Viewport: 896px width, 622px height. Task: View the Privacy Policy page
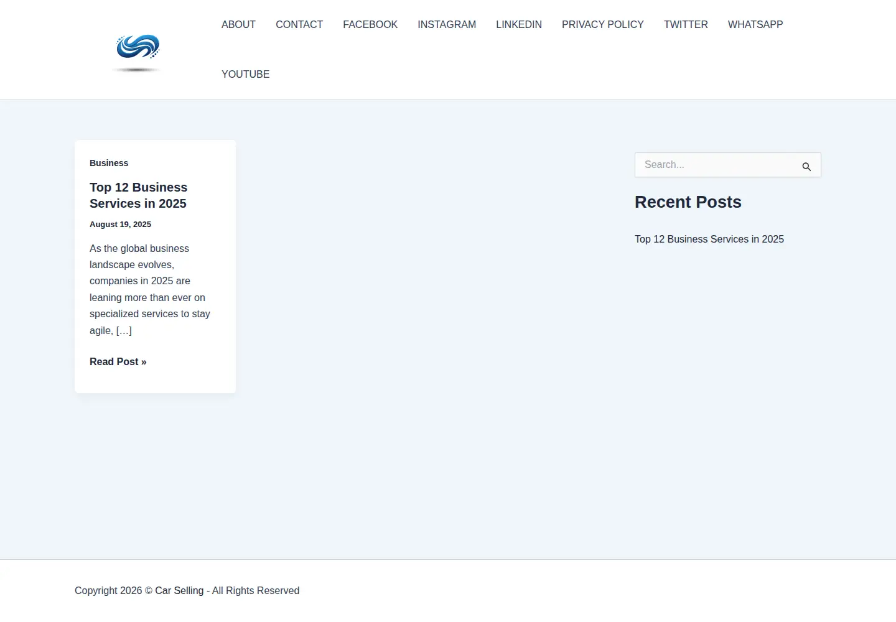603,24
